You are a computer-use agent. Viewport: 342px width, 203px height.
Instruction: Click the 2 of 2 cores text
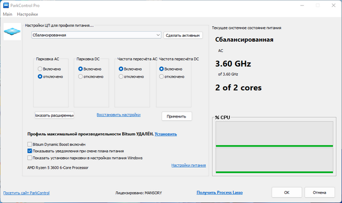(238, 88)
